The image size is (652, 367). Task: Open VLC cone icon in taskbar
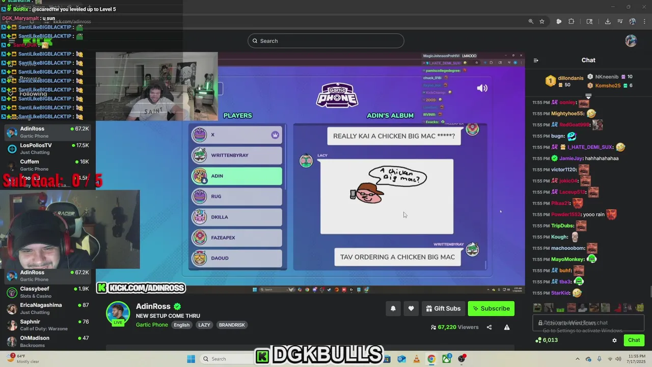pos(416,359)
